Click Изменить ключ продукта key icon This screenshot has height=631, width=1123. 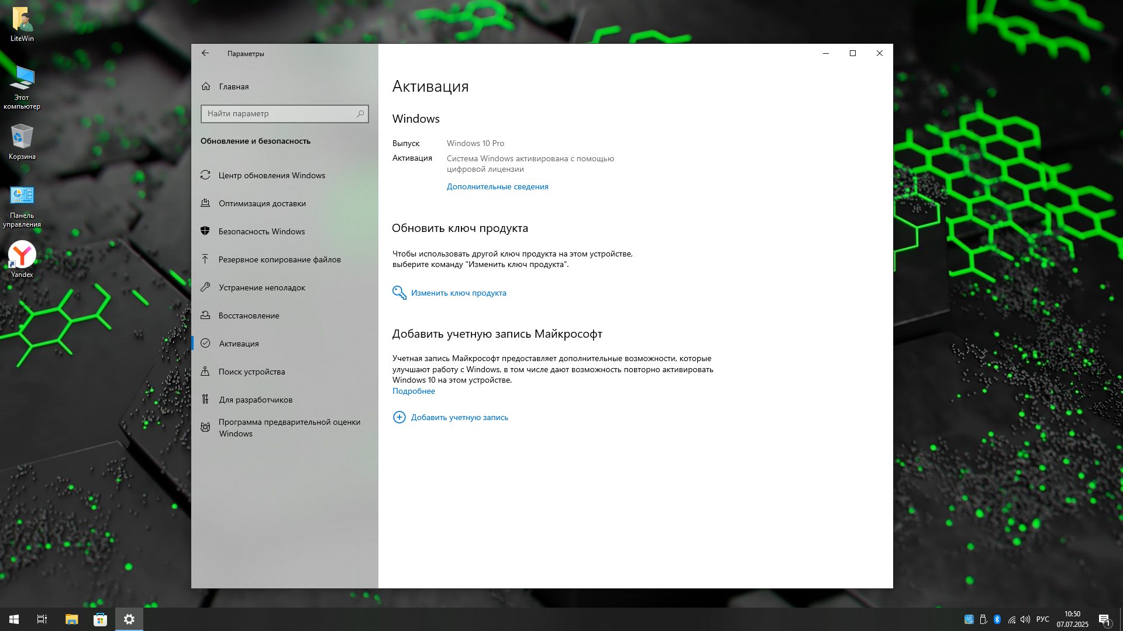click(399, 293)
